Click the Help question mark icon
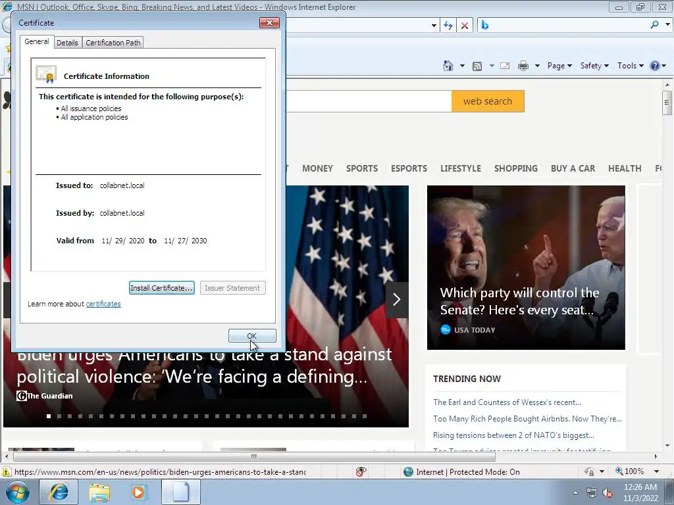This screenshot has width=674, height=505. pos(655,66)
